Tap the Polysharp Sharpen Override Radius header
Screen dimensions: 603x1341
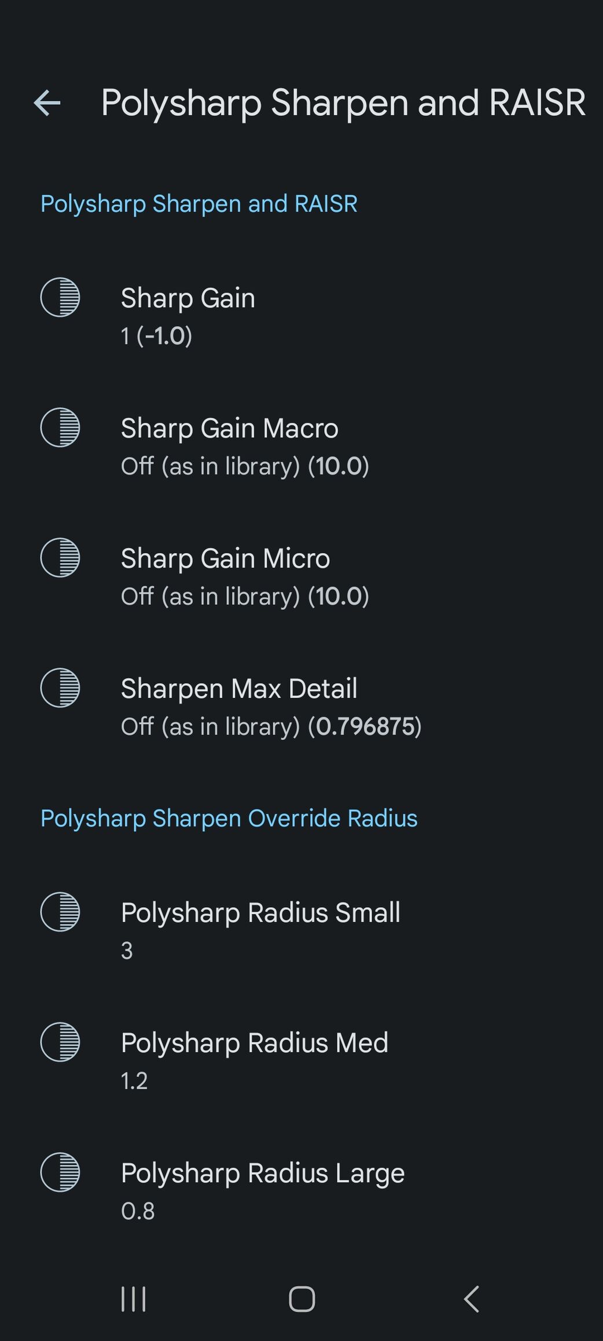[229, 819]
